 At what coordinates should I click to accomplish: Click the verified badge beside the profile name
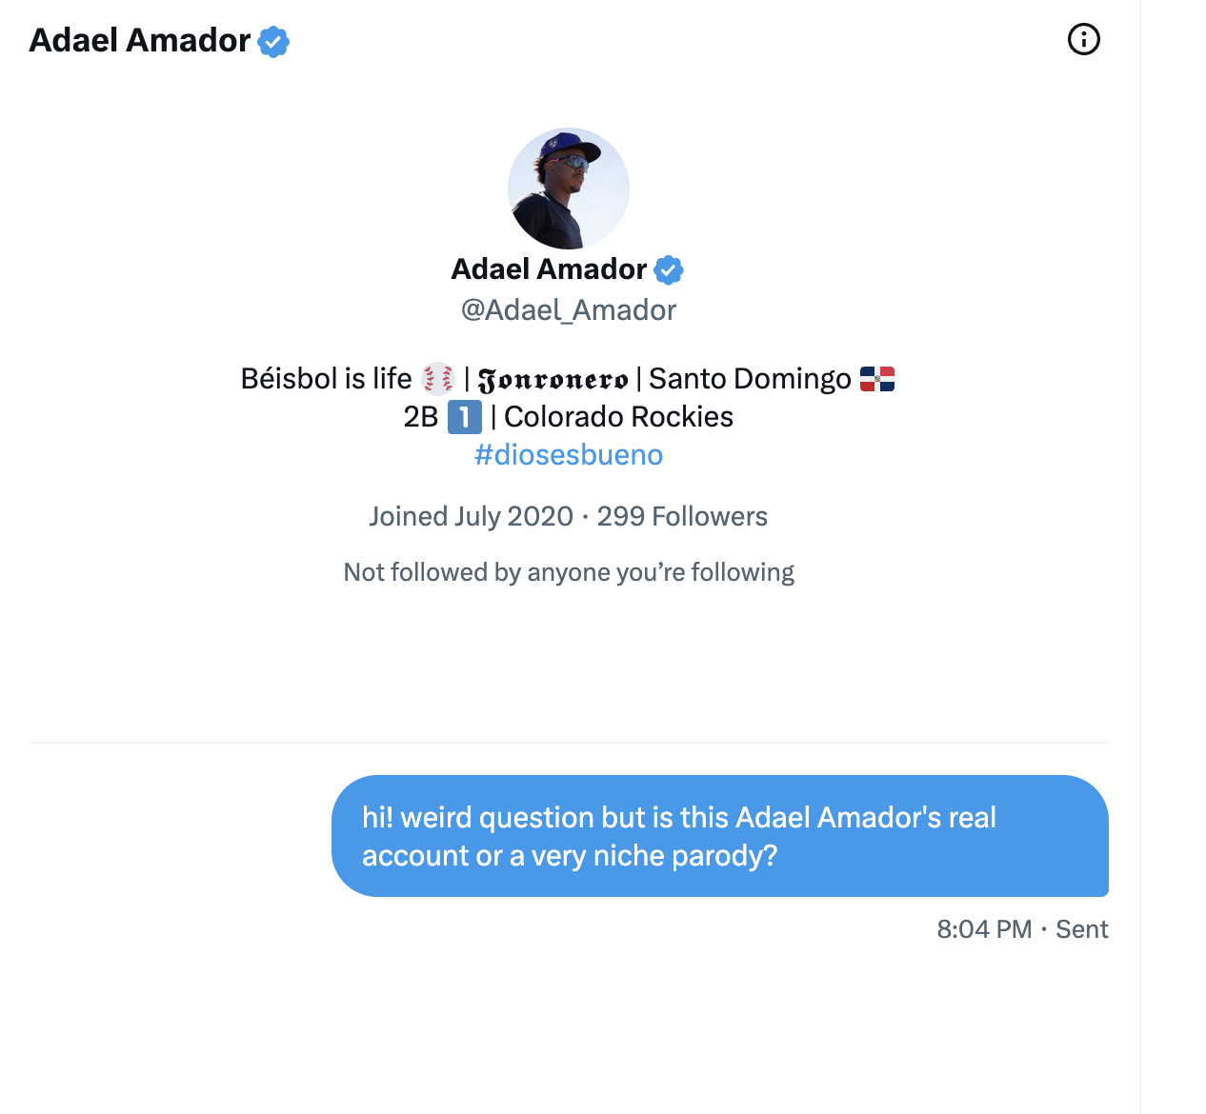[669, 270]
